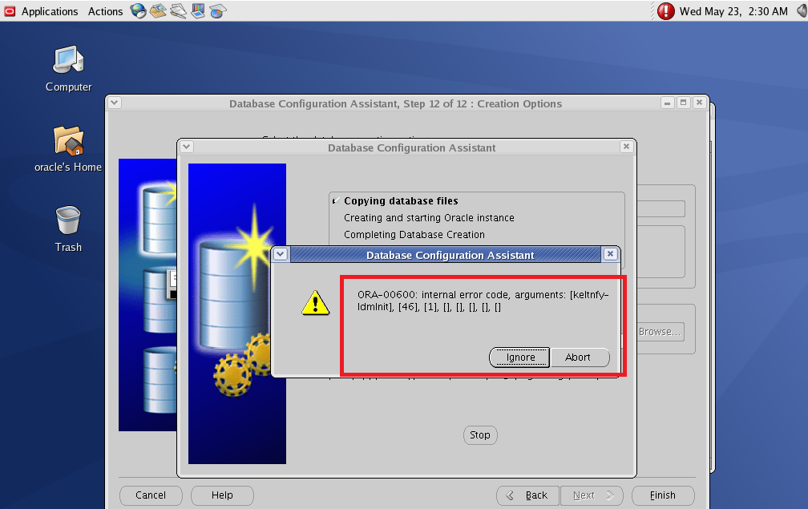808x509 pixels.
Task: Open the Applications menu
Action: (x=50, y=11)
